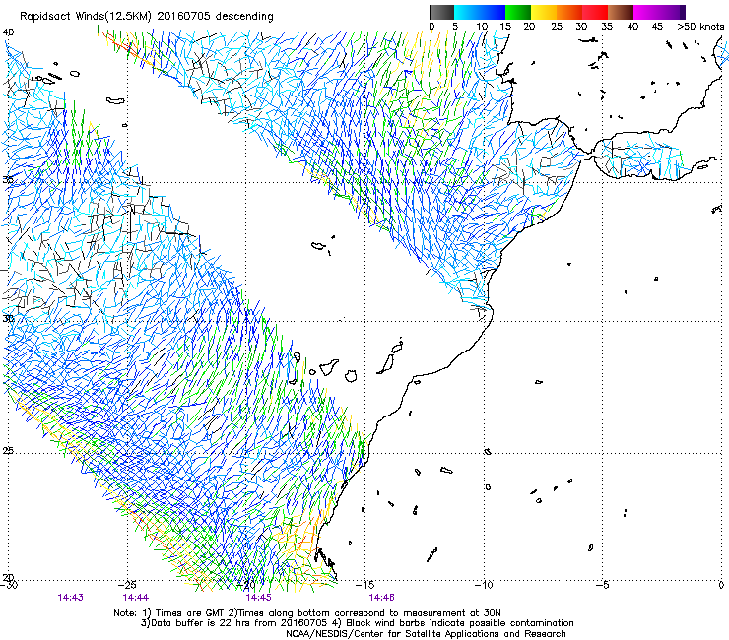Click the purple time label '14:46'
This screenshot has width=729, height=640.
pos(381,598)
